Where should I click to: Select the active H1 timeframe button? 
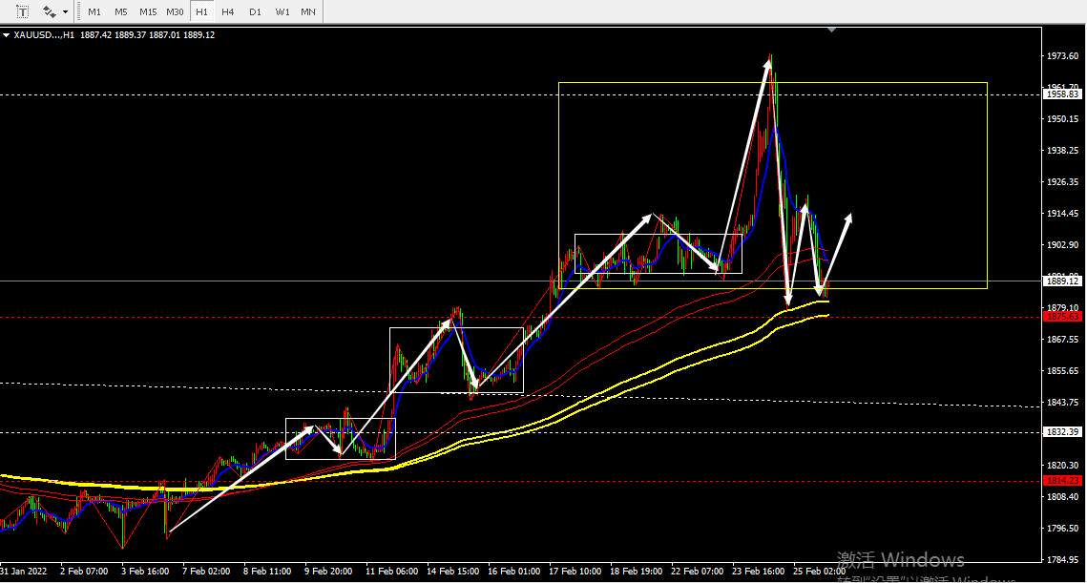coord(201,11)
